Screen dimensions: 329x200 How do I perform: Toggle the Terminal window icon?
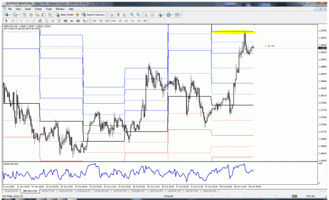click(44, 15)
